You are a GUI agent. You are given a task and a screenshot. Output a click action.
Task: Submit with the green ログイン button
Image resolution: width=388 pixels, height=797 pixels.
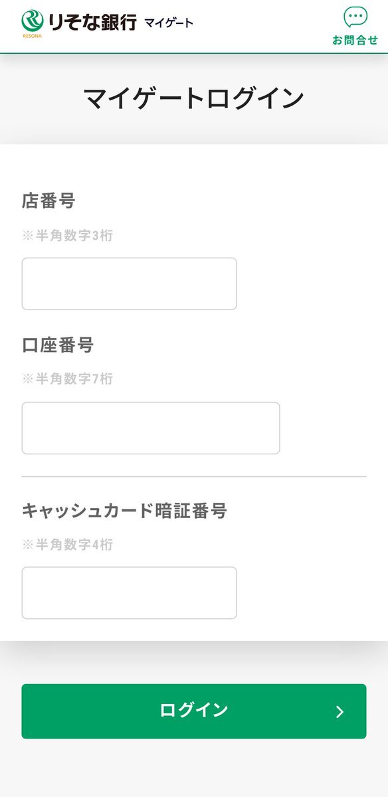pyautogui.click(x=194, y=711)
